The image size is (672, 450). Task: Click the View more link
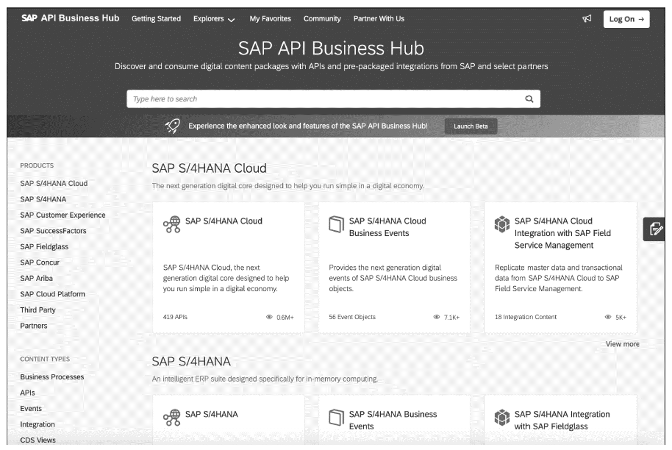pyautogui.click(x=622, y=344)
